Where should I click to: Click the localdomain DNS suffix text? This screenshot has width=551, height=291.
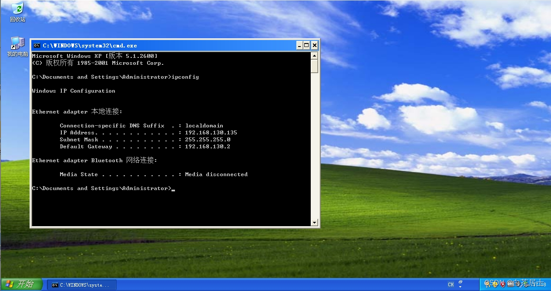(204, 126)
